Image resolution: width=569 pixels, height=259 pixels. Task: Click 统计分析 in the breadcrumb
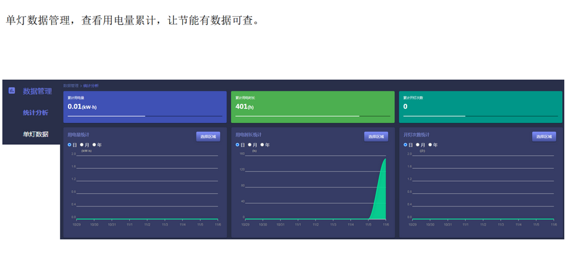click(x=91, y=86)
